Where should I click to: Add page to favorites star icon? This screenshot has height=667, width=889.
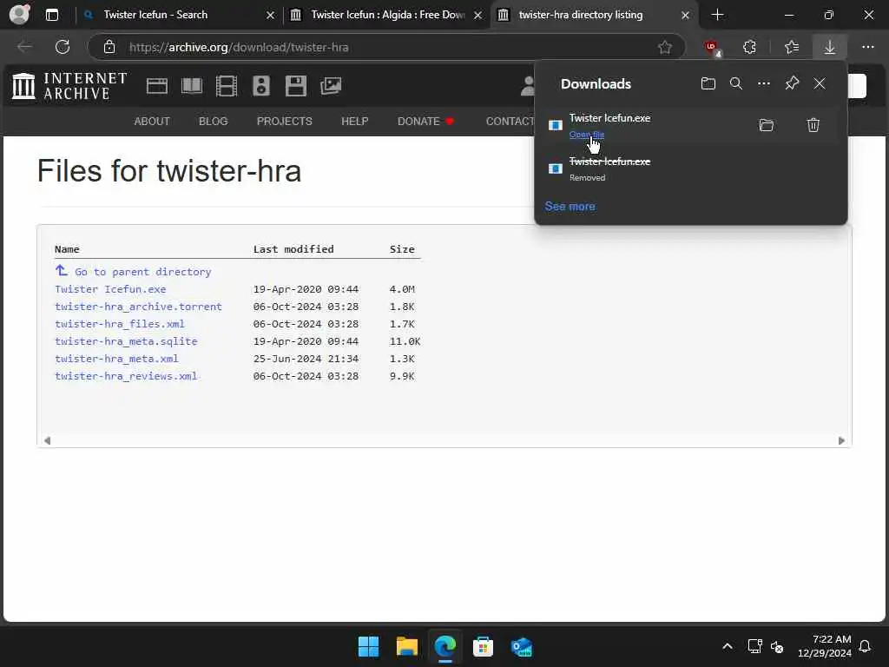664,47
